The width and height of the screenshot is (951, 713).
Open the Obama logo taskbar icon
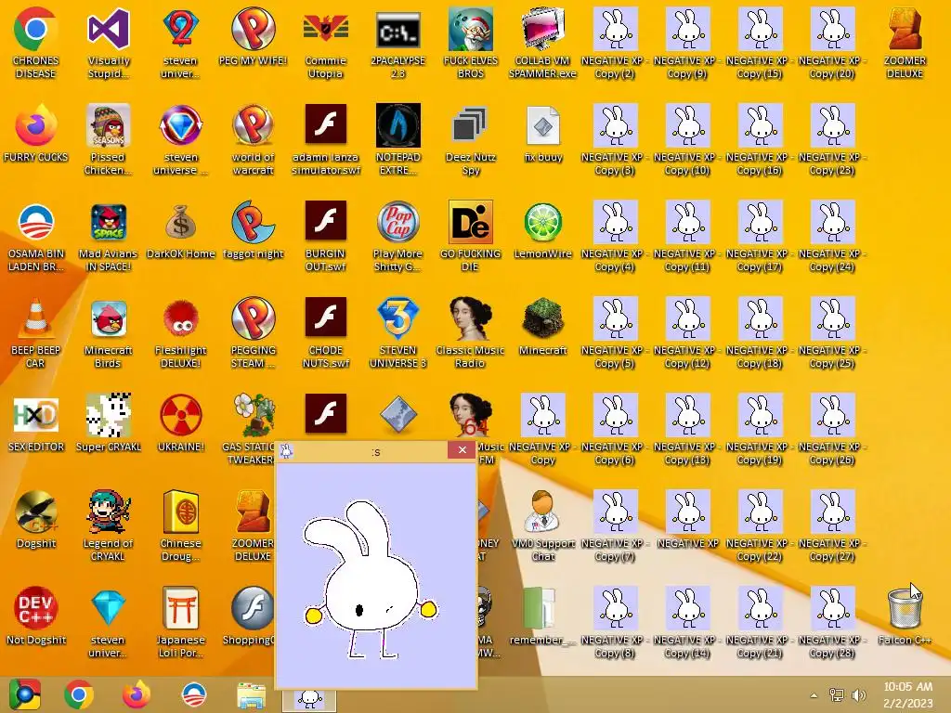[x=194, y=694]
